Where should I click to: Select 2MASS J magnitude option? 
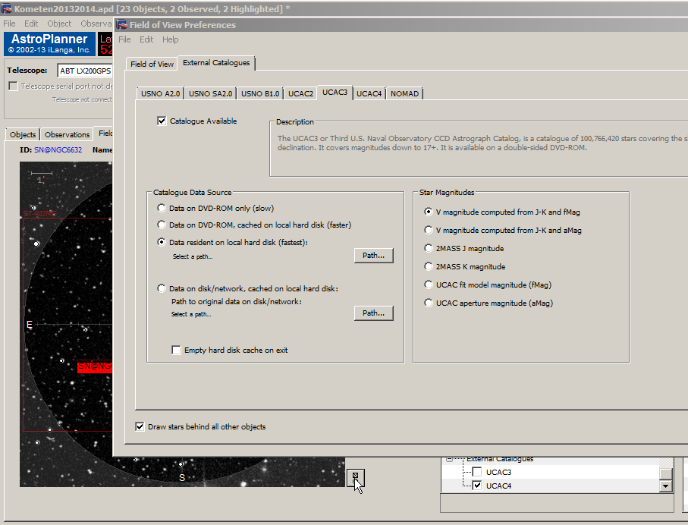click(x=429, y=248)
